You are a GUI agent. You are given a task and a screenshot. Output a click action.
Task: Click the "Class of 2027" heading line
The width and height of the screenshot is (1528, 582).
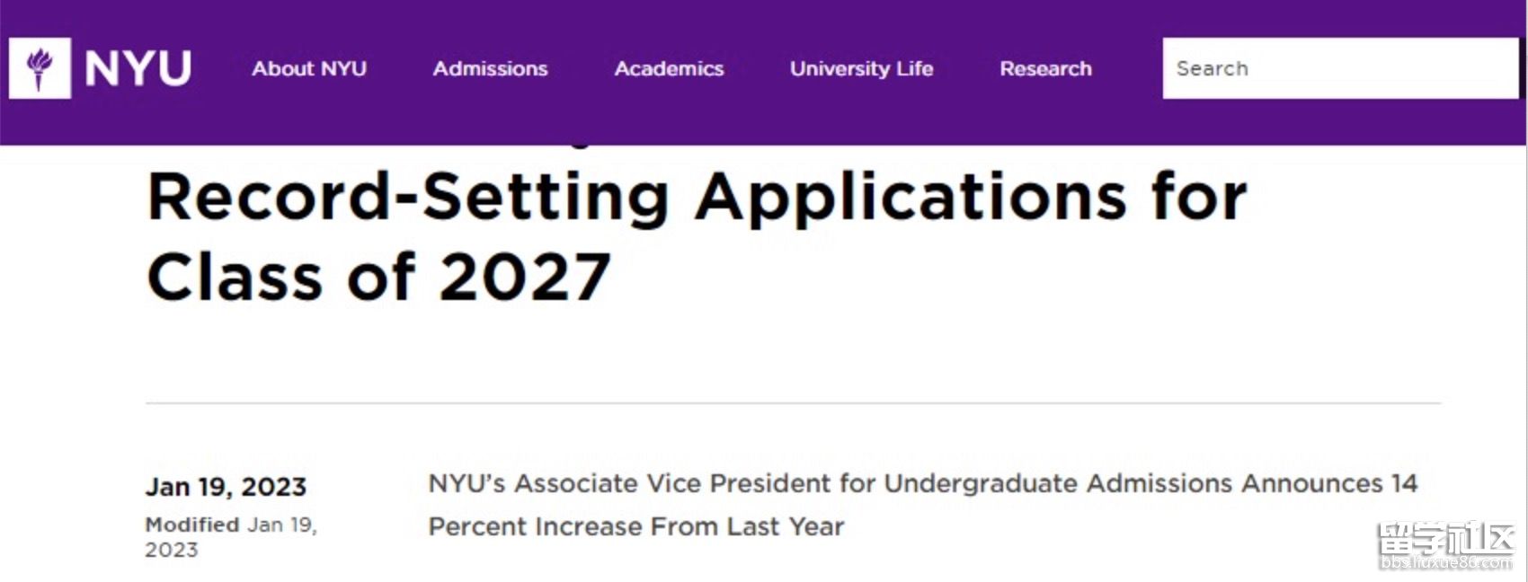click(x=378, y=277)
